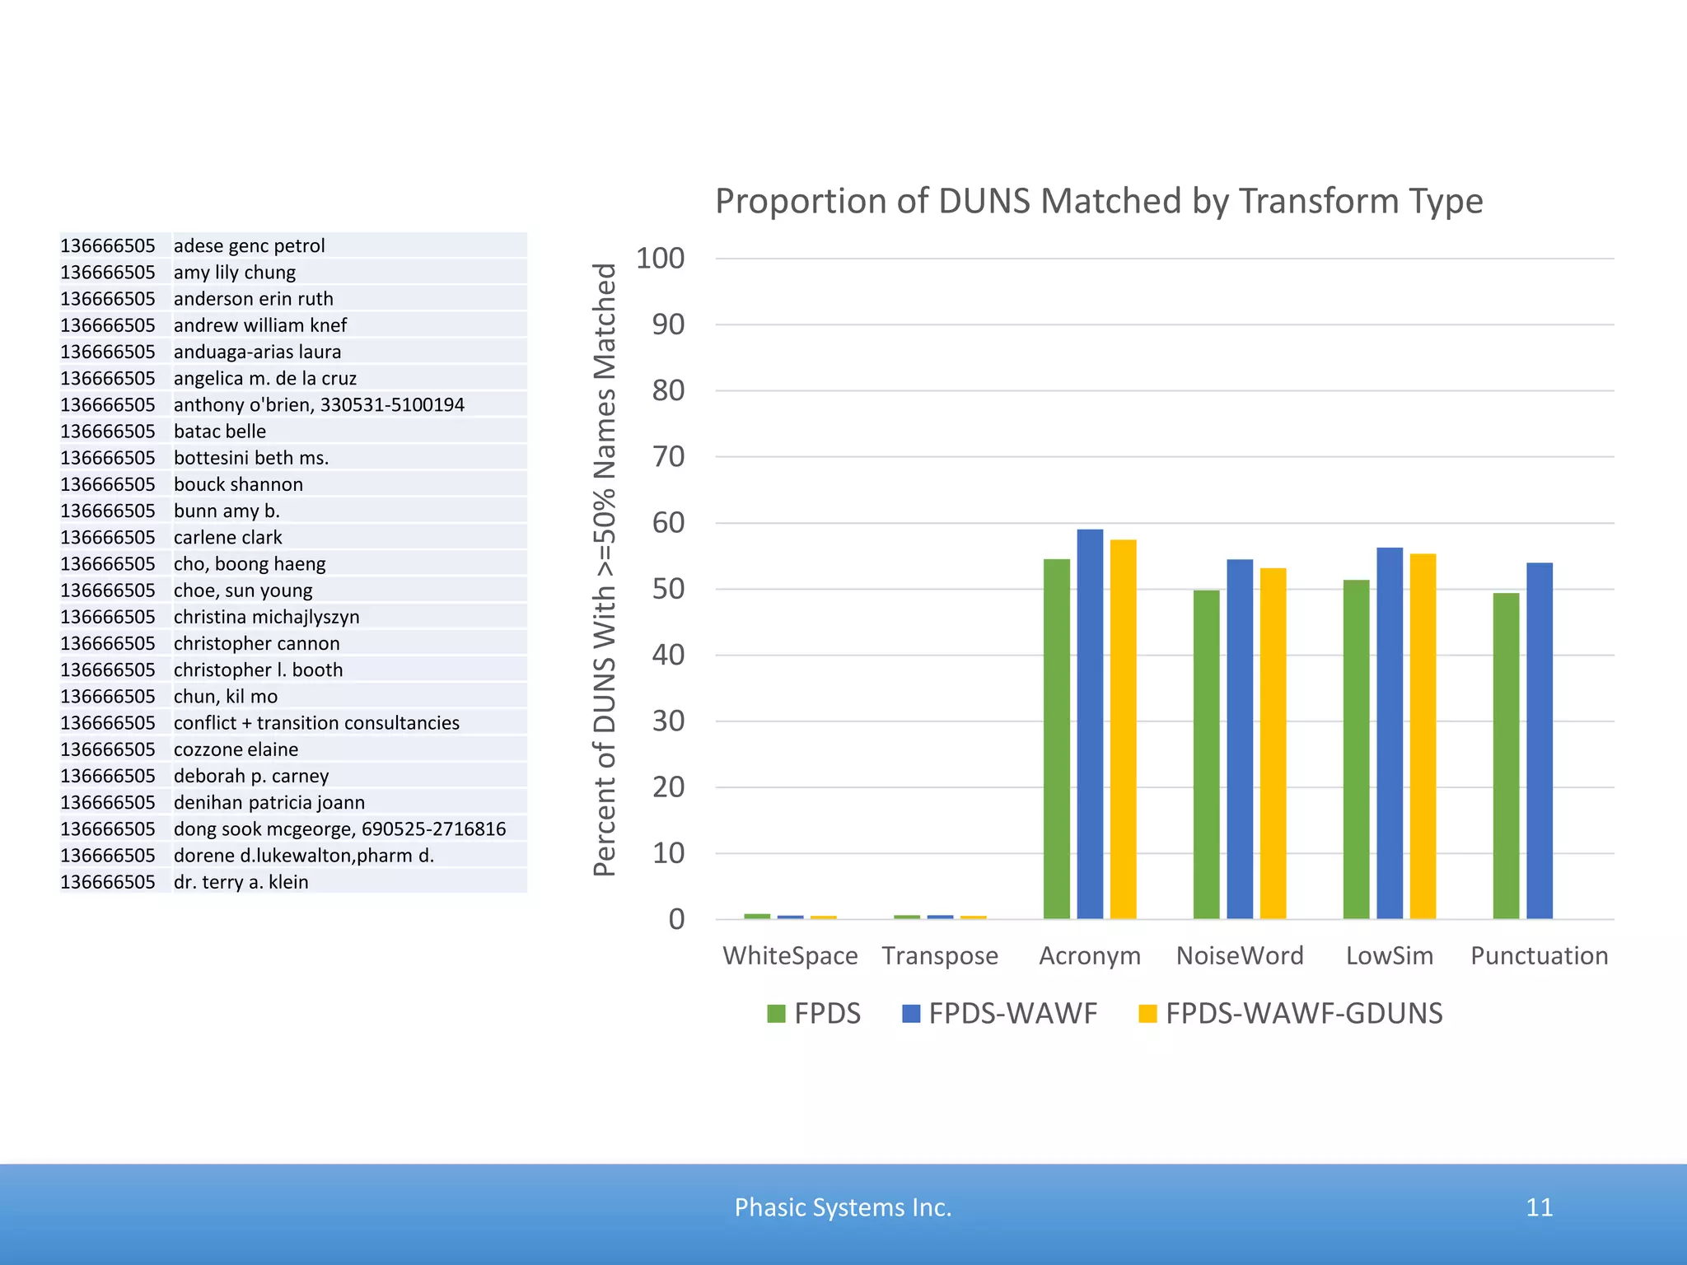Click the yellow NoiseWord bar
1687x1265 pixels.
[x=1273, y=744]
